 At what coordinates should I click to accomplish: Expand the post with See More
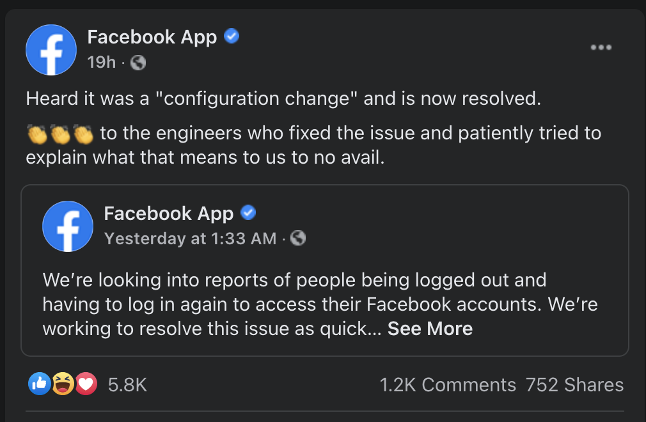coord(430,329)
